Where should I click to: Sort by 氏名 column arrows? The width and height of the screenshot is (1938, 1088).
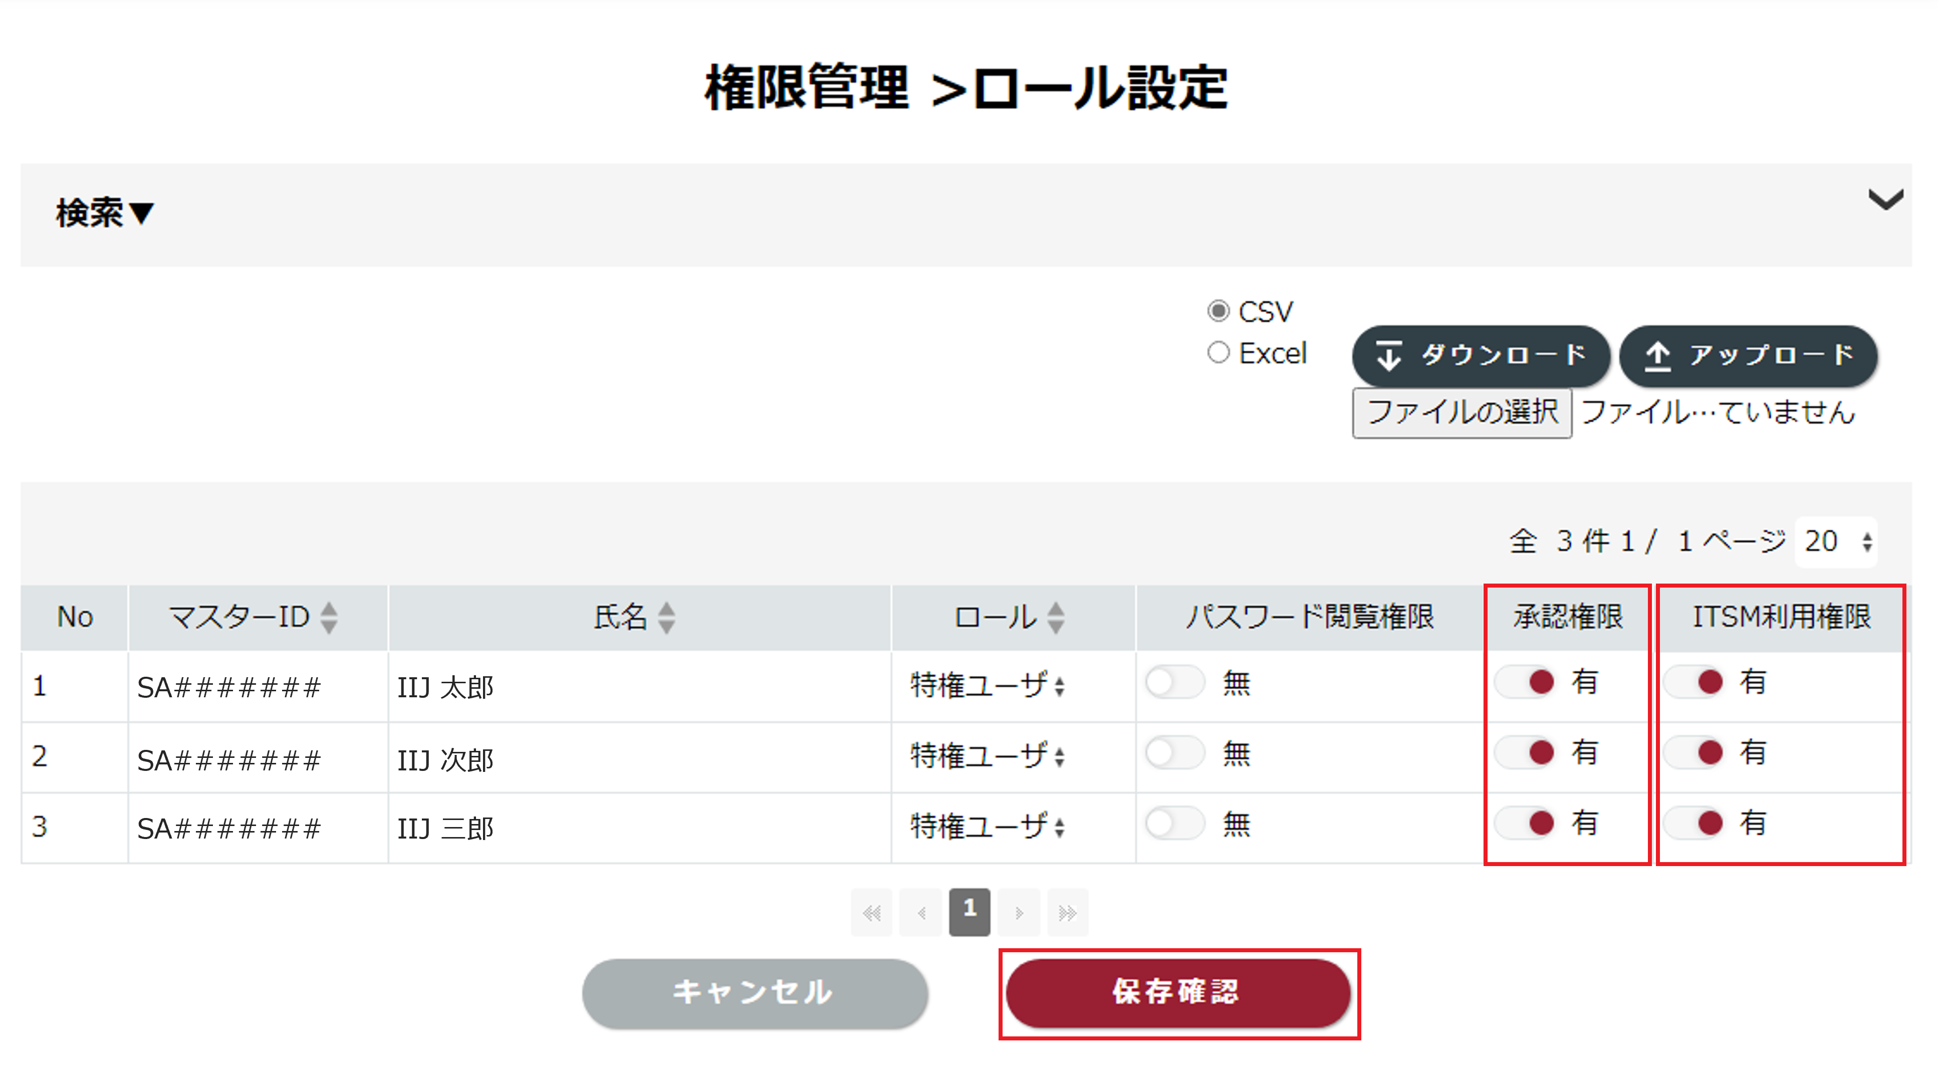(666, 617)
